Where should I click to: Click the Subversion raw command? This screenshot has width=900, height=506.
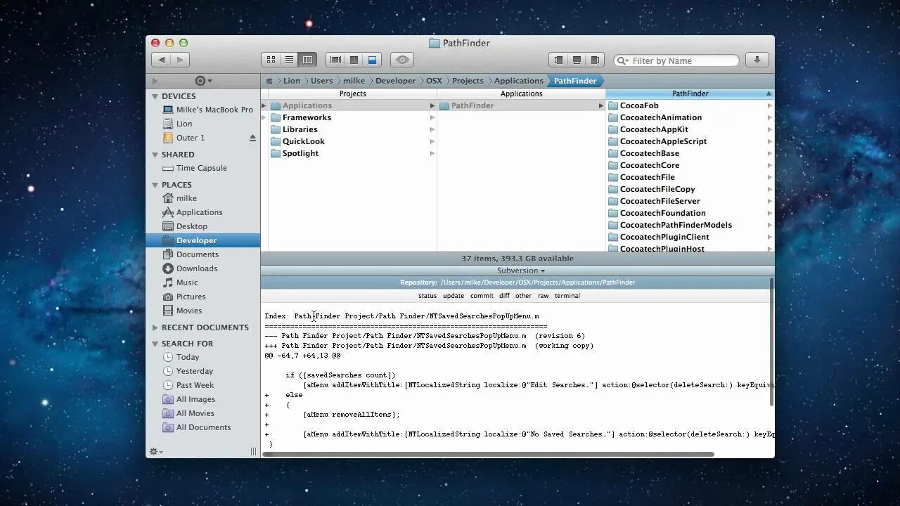pyautogui.click(x=544, y=296)
